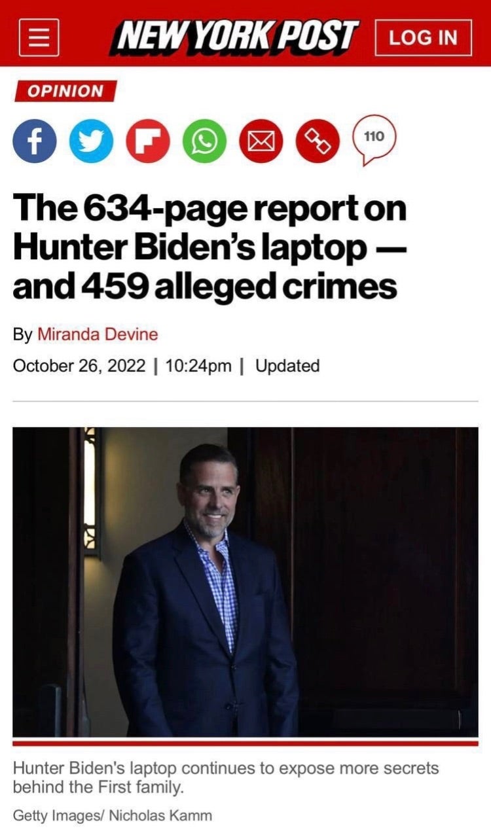491x833 pixels.
Task: Click the Updated label
Action: click(287, 366)
